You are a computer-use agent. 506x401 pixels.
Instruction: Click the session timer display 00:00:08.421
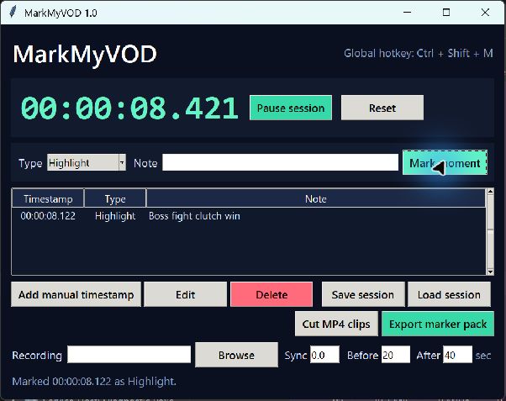pyautogui.click(x=129, y=108)
